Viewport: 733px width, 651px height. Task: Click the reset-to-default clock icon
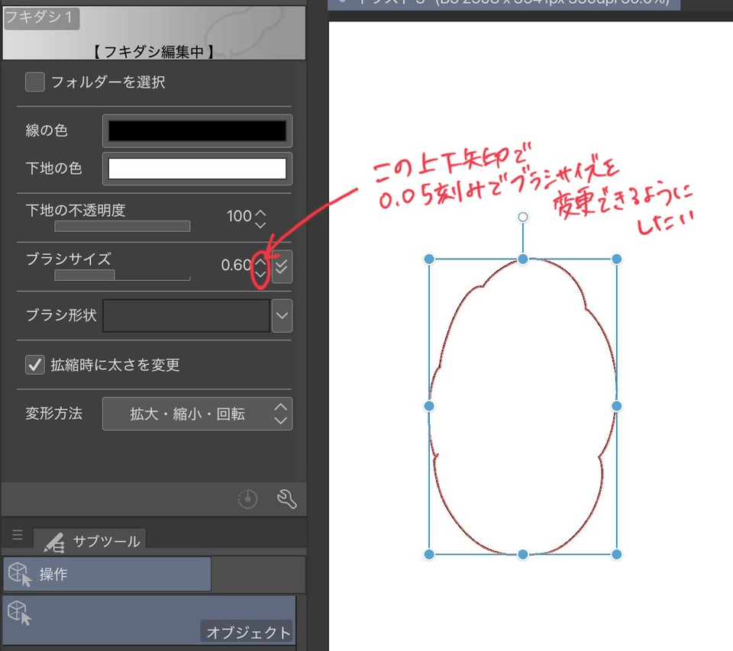point(247,498)
